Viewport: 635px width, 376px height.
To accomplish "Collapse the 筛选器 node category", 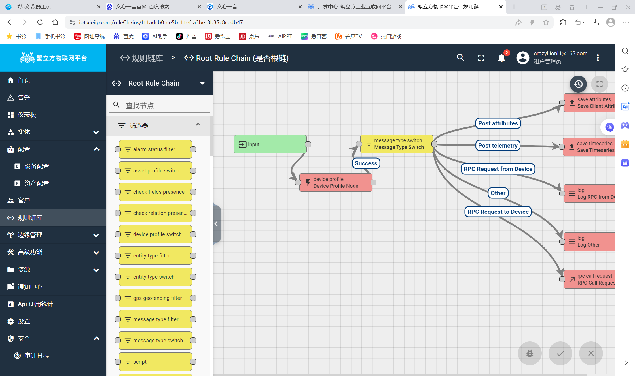I will [198, 125].
